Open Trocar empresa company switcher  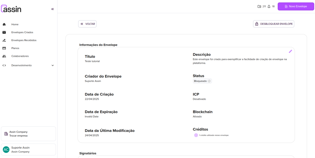(x=28, y=134)
